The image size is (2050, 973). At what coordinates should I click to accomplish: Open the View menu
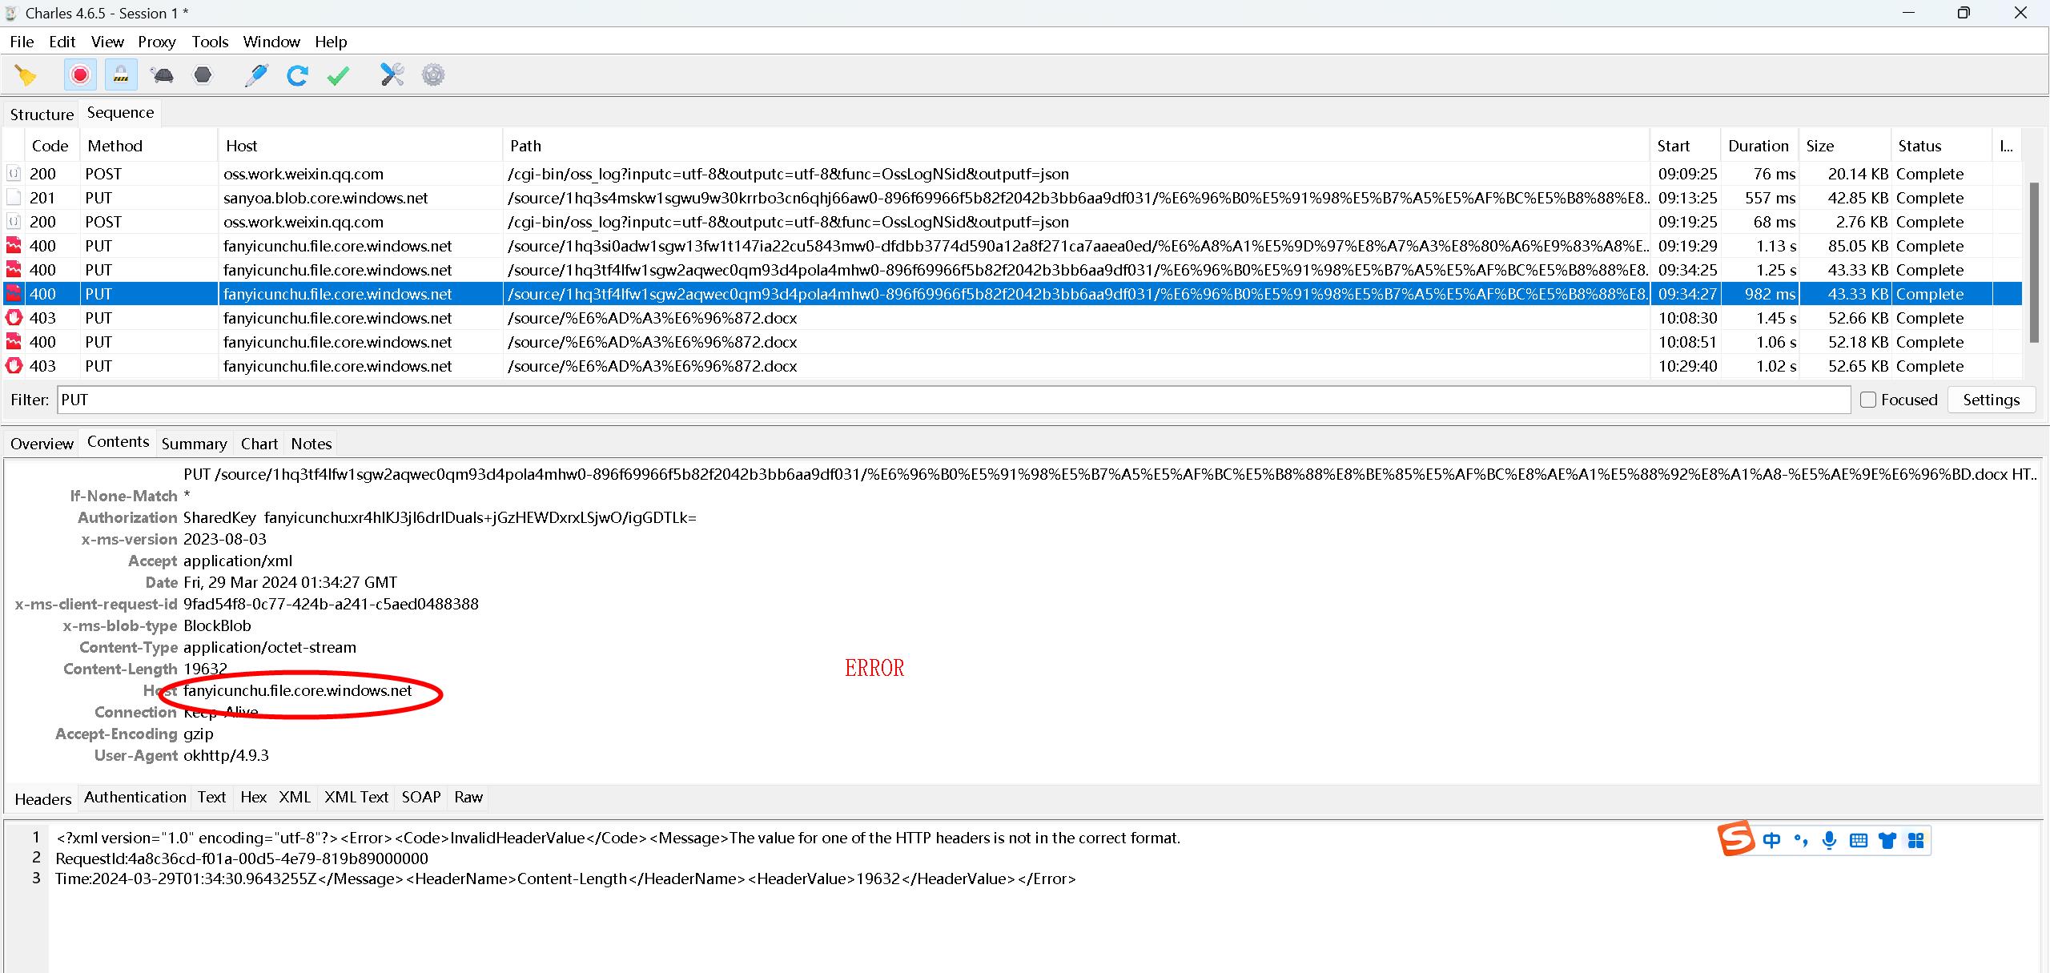coord(107,42)
